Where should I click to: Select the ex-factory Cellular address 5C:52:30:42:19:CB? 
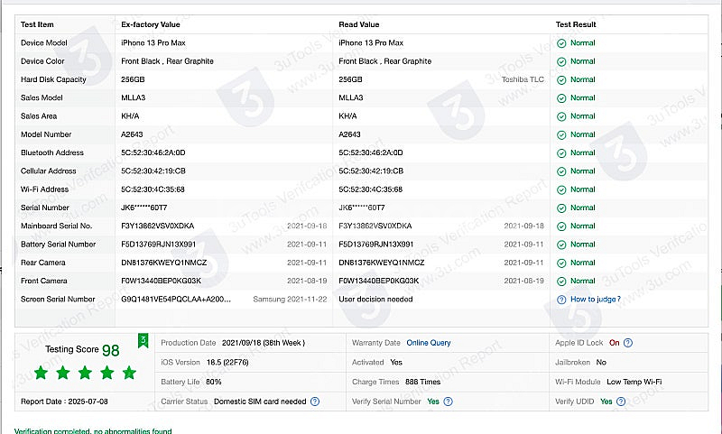pos(153,171)
